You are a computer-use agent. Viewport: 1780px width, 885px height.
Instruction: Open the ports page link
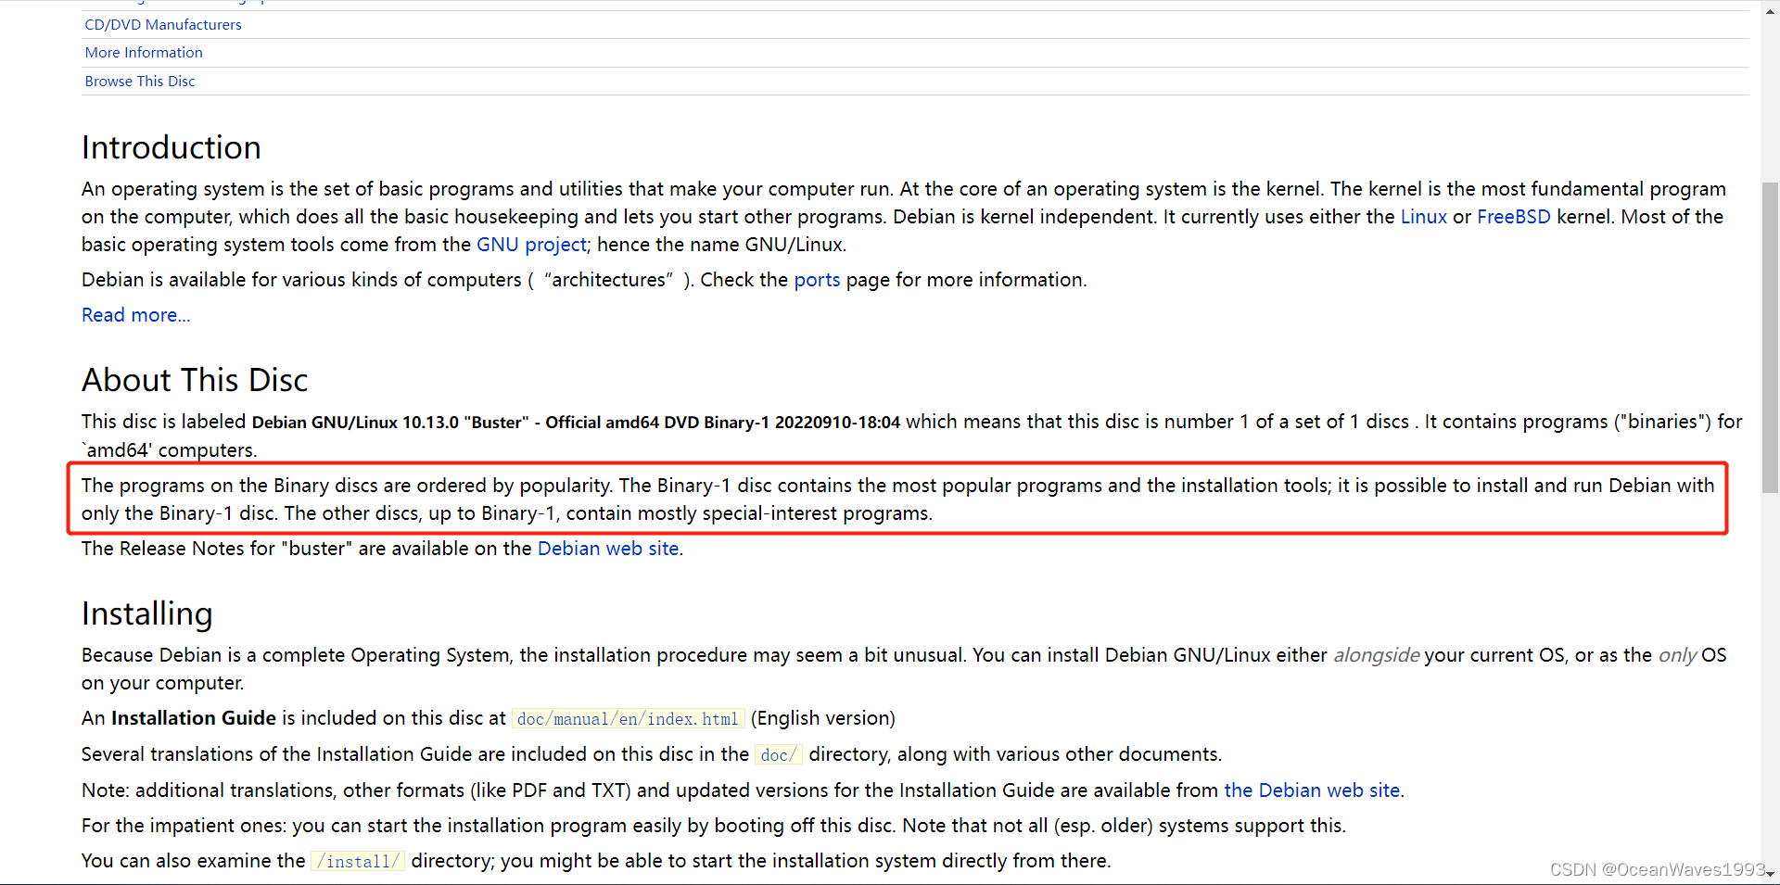point(817,280)
